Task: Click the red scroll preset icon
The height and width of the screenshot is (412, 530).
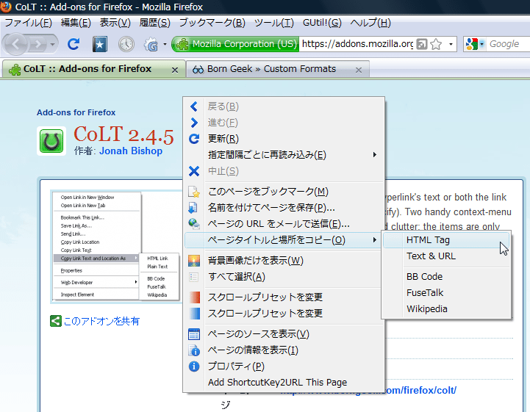Action: 194,297
